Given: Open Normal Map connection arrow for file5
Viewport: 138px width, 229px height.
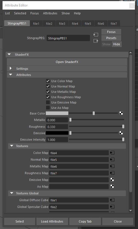Looking at the screenshot, I should point(112,160).
